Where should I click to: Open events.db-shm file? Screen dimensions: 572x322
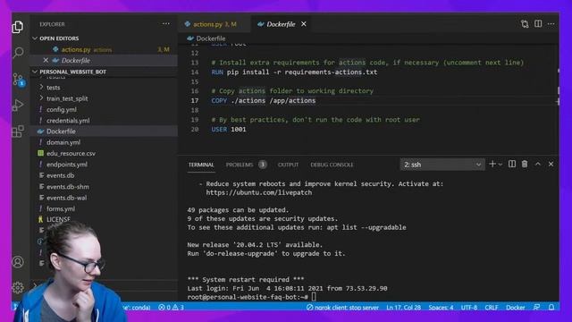[68, 187]
